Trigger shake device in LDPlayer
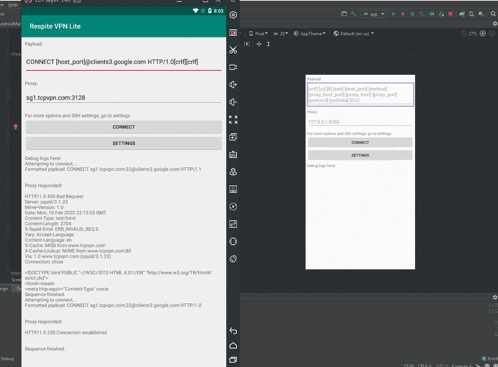The height and width of the screenshot is (367, 498). tap(233, 241)
